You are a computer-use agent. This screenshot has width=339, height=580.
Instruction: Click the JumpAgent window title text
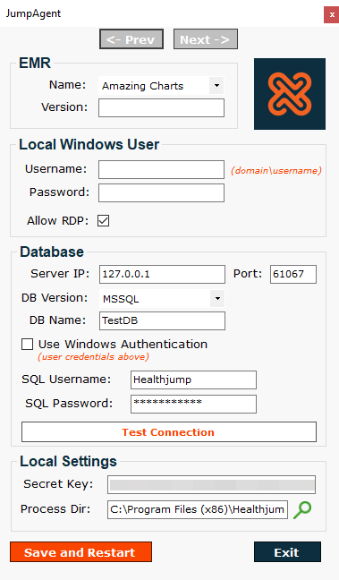(33, 13)
